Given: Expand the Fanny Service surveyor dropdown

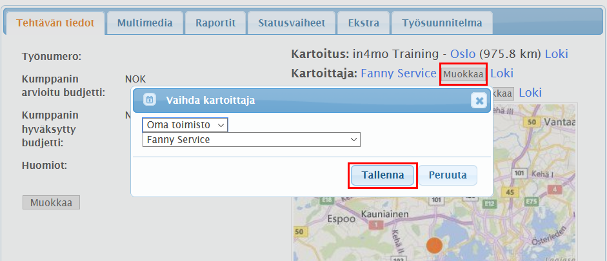Looking at the screenshot, I should pyautogui.click(x=251, y=139).
